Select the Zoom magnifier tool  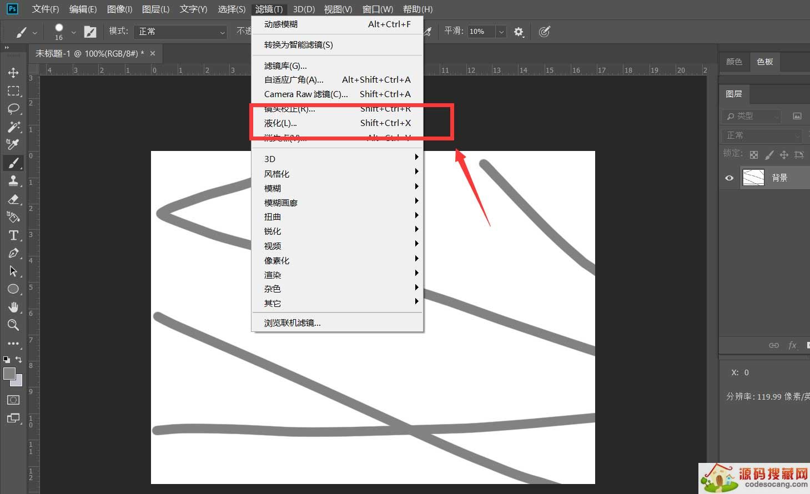(x=13, y=325)
